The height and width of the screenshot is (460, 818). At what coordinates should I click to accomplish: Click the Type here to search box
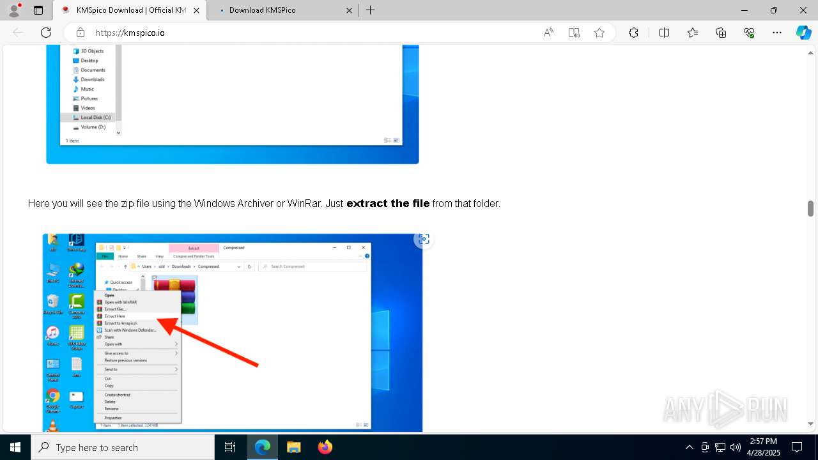click(123, 447)
